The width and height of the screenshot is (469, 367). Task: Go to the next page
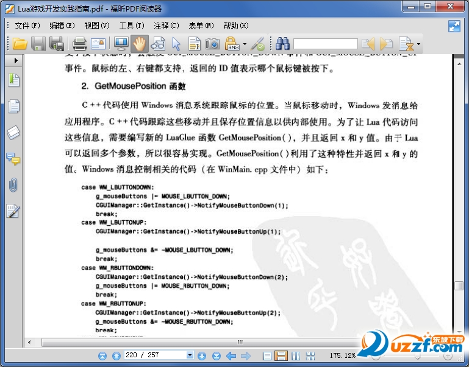point(202,355)
